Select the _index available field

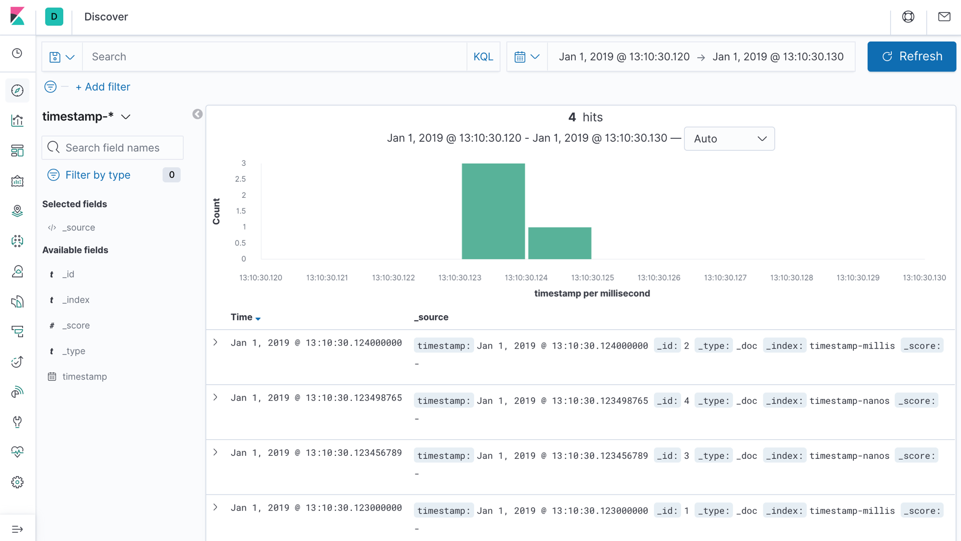coord(76,300)
